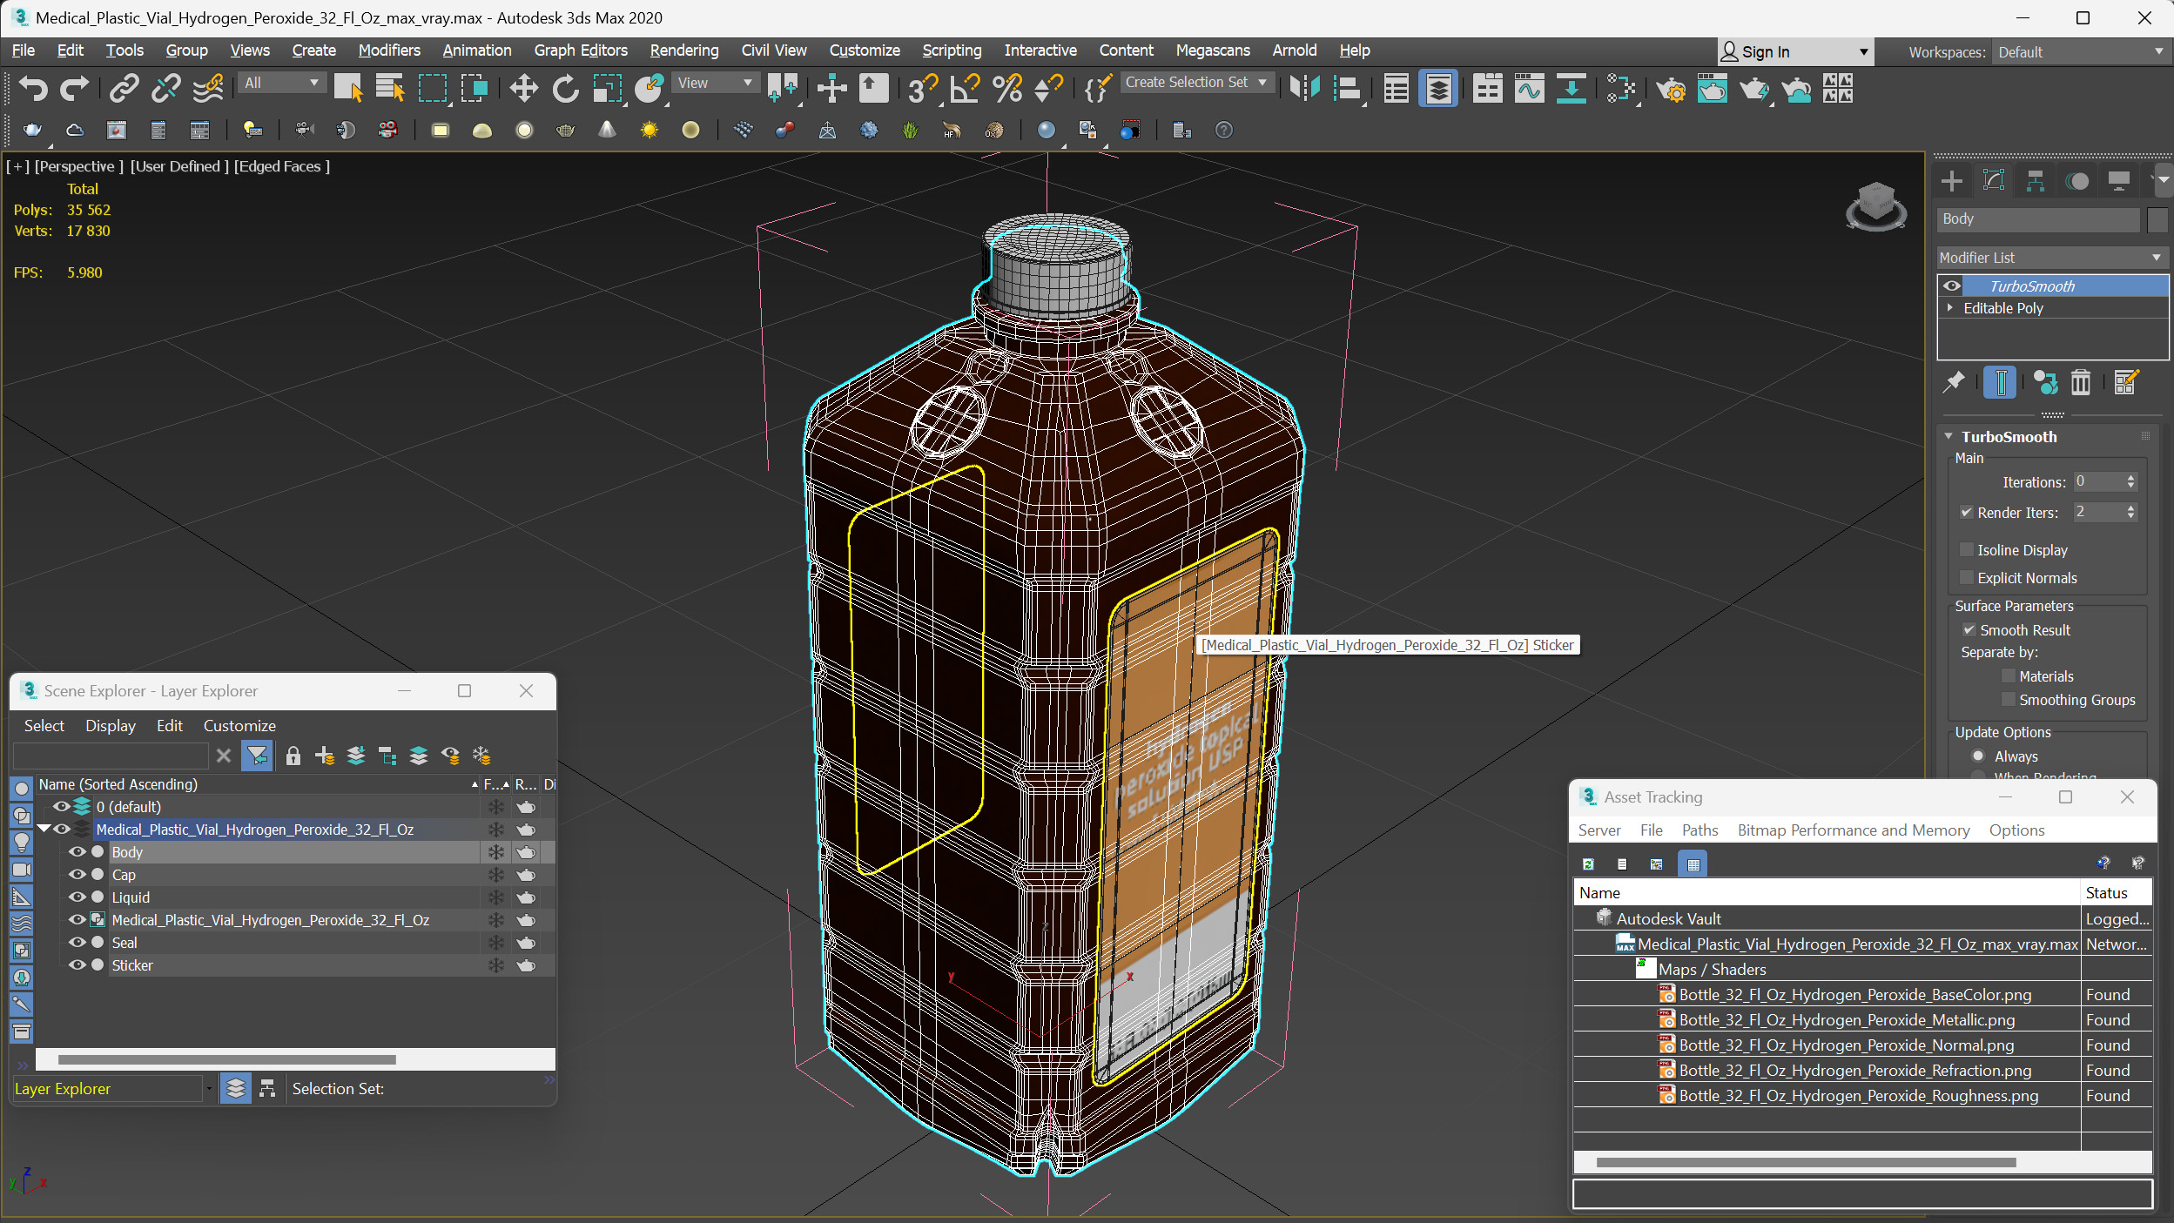Click the Mirror tool icon
This screenshot has width=2174, height=1223.
click(x=1304, y=88)
